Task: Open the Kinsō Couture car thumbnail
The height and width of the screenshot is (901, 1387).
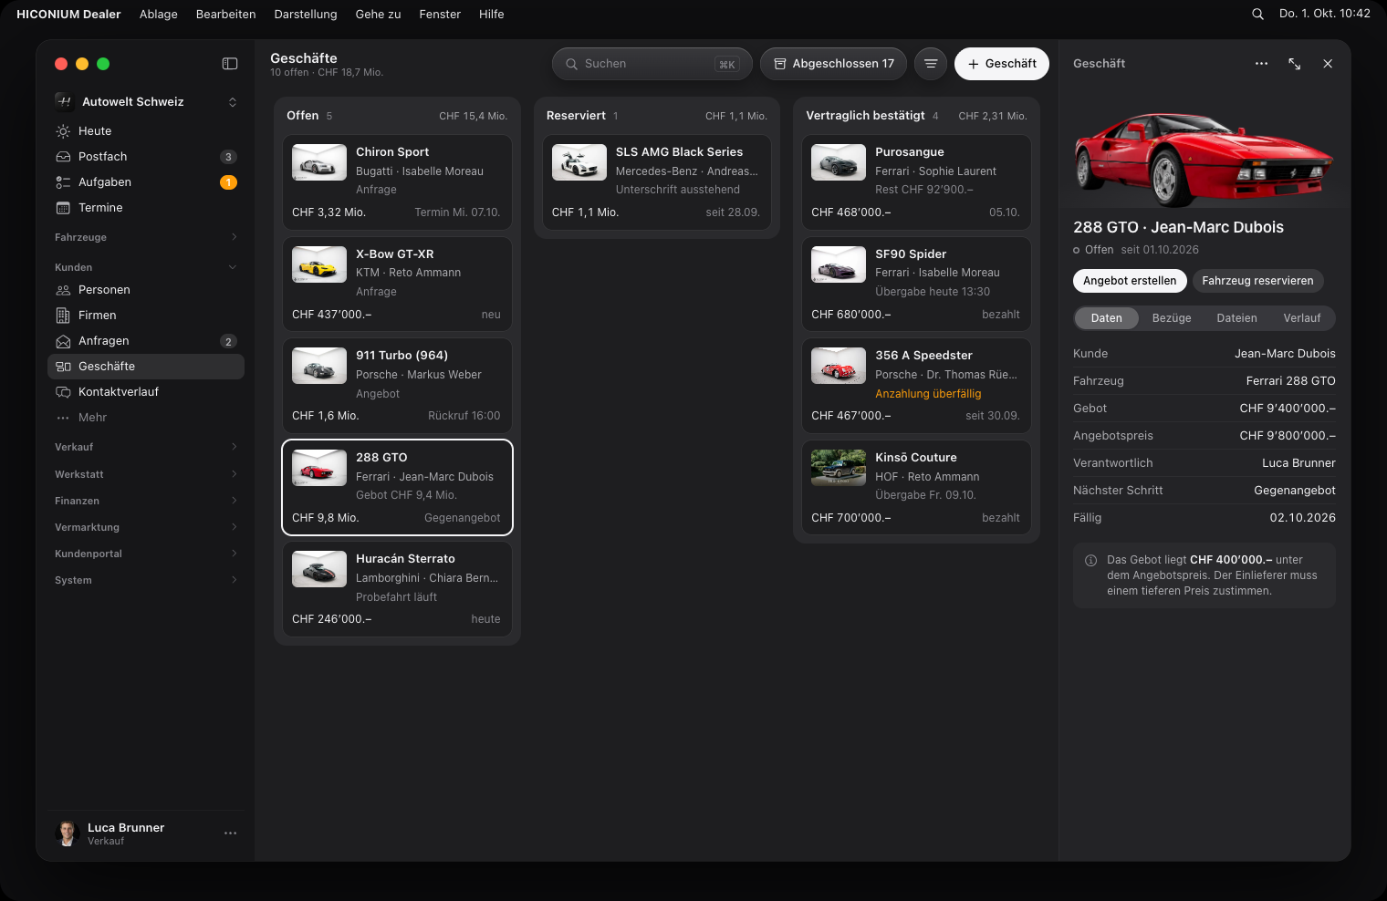Action: tap(839, 468)
